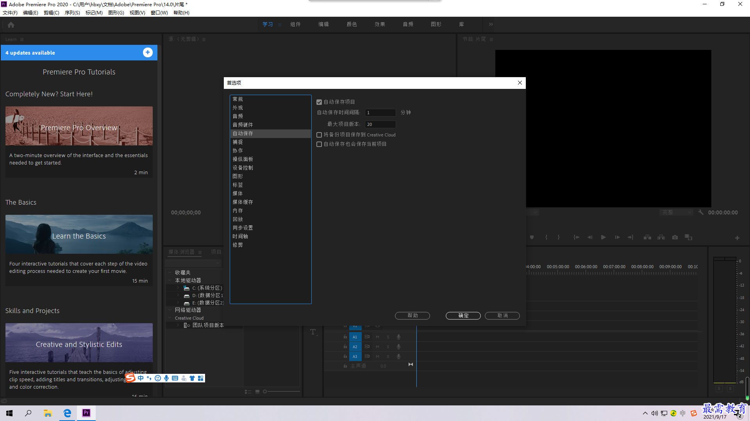This screenshot has width=750, height=421.
Task: Click the 自动保存时间间隔 input field
Action: click(x=380, y=113)
